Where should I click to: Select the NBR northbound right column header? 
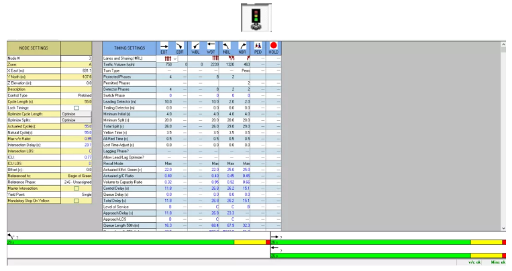click(x=242, y=48)
